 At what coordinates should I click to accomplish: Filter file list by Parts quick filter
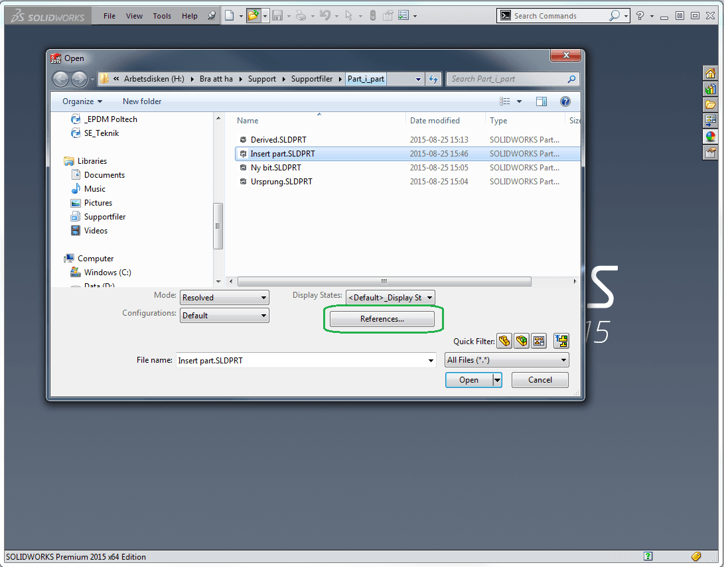click(504, 342)
